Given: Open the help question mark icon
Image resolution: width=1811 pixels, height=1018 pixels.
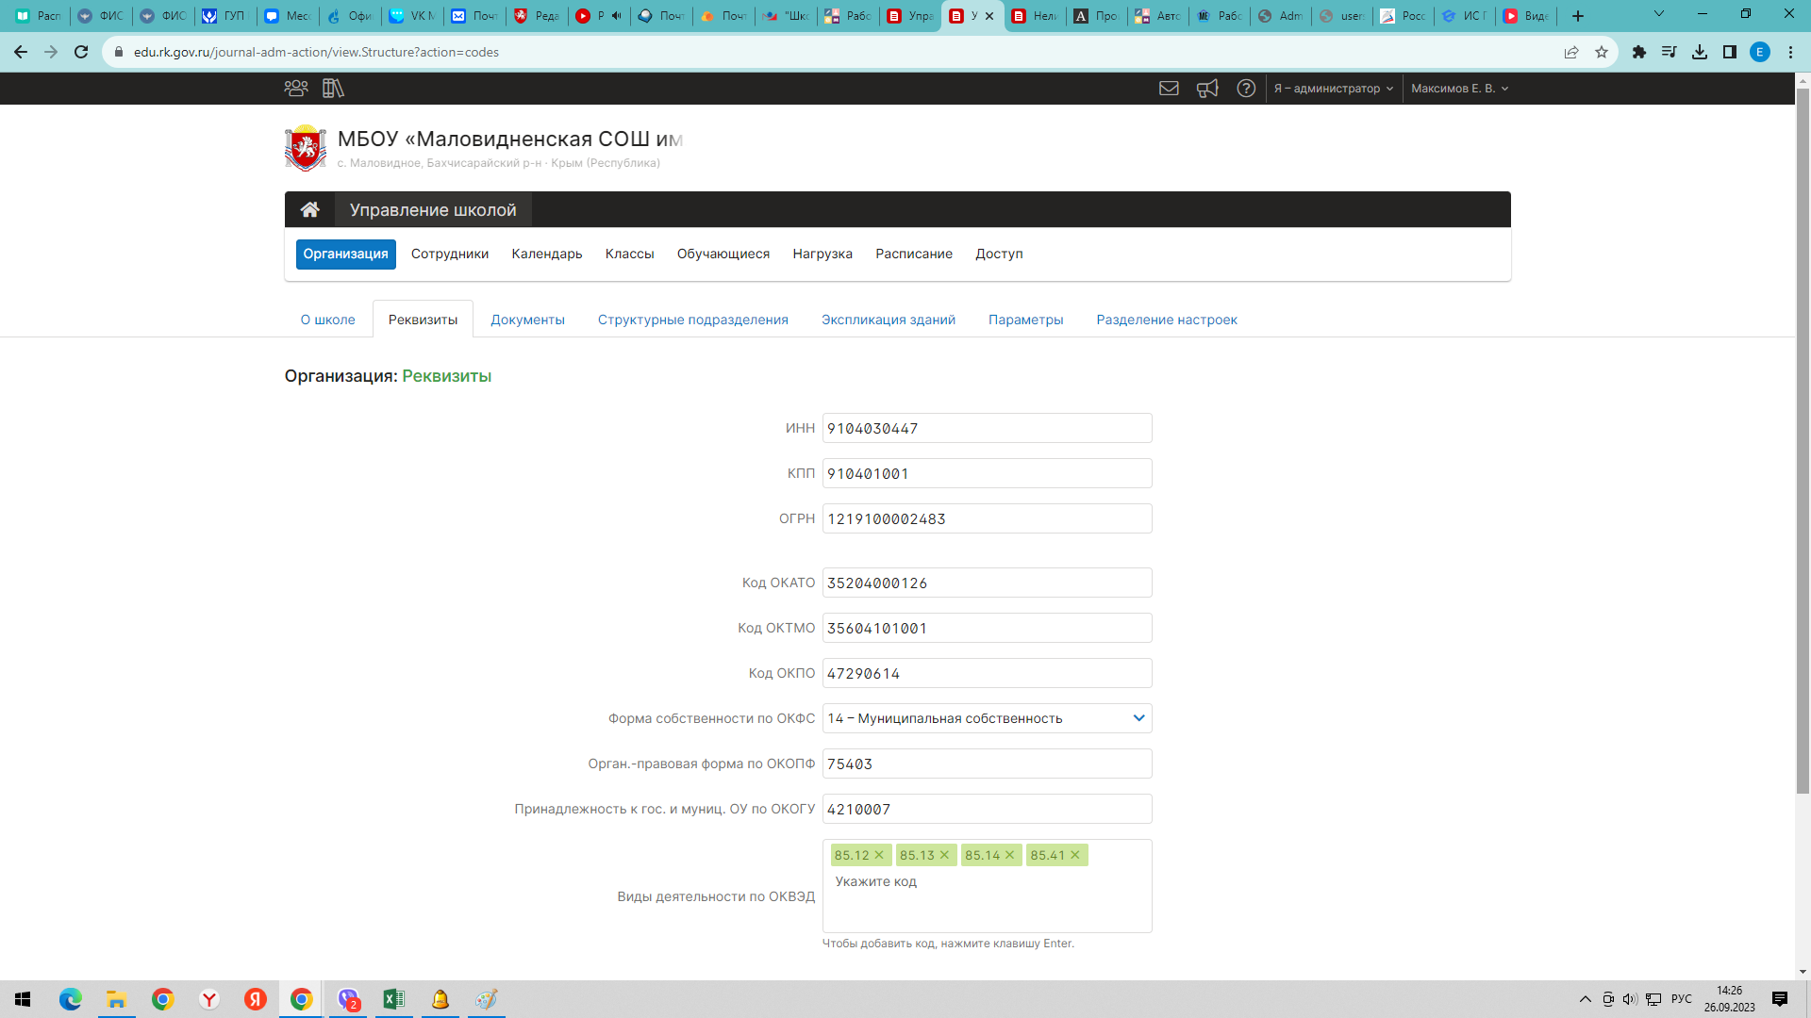Looking at the screenshot, I should tap(1246, 88).
